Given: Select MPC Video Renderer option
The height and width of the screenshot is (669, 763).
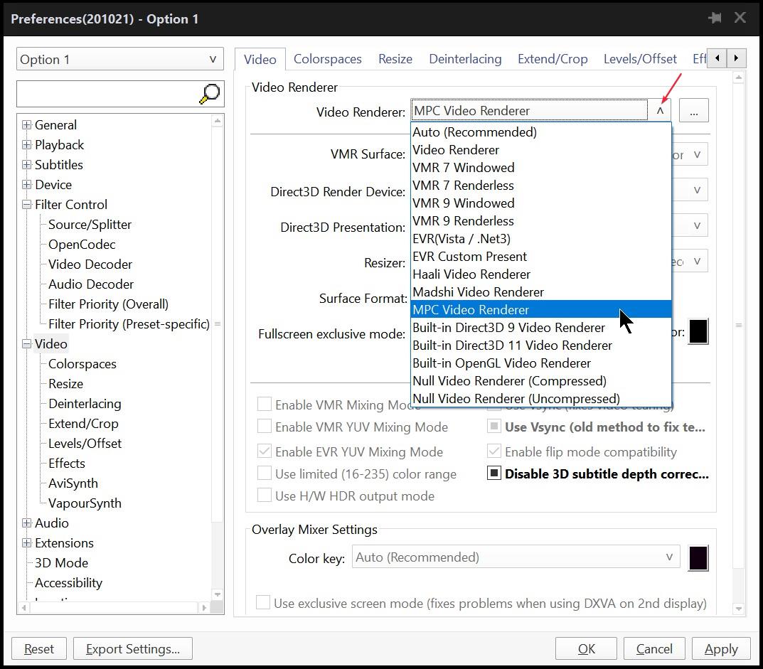Looking at the screenshot, I should point(541,309).
